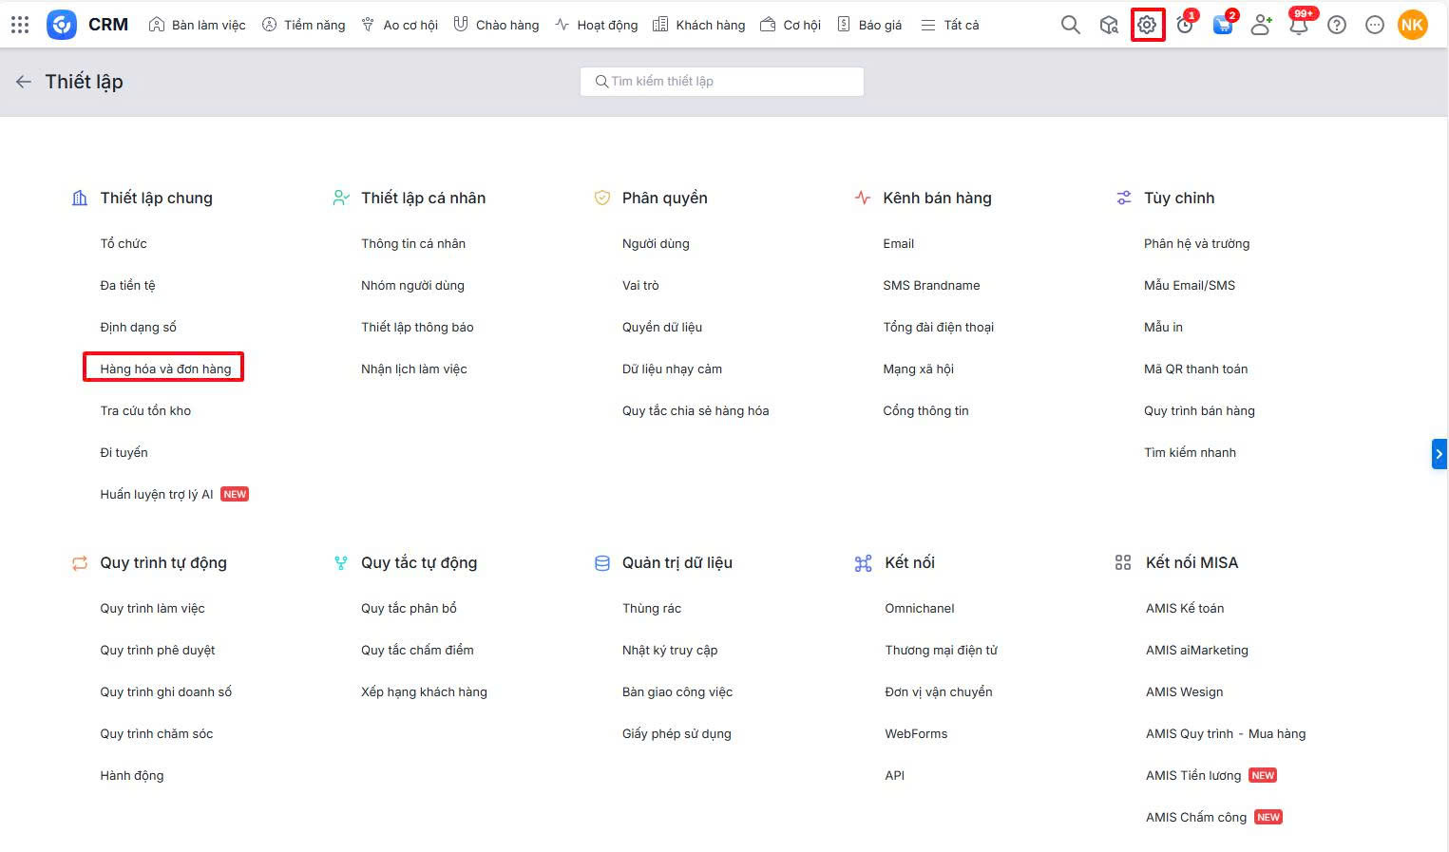Open the more options ellipsis icon
This screenshot has height=852, width=1449.
point(1374,25)
